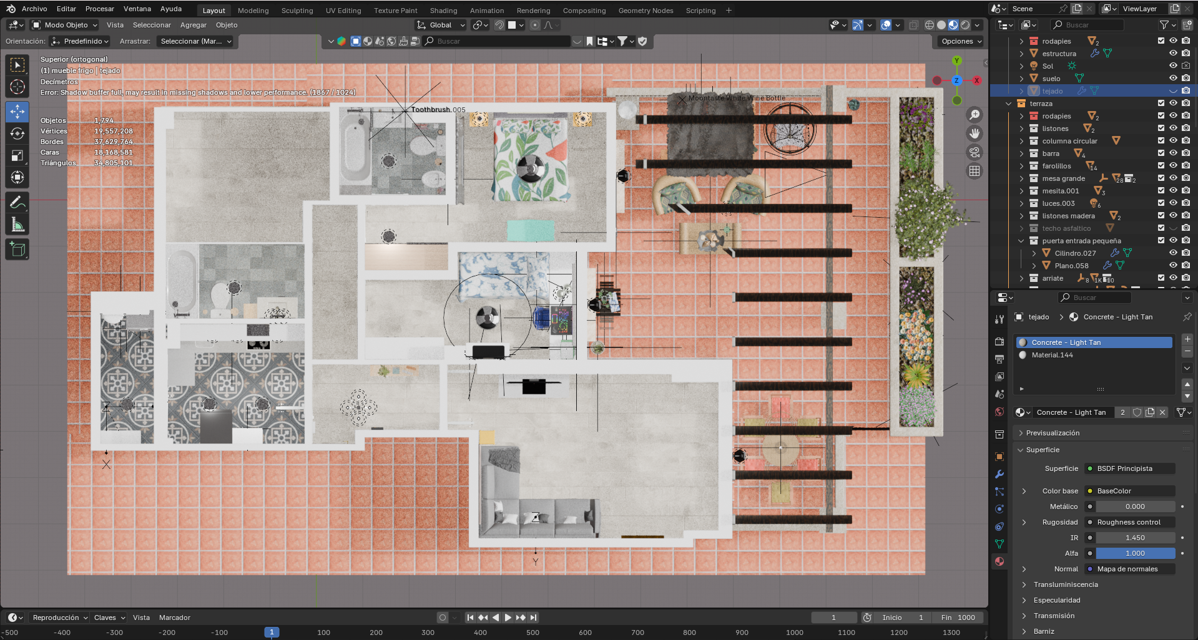Select the Rotate tool in the toolbar

pyautogui.click(x=17, y=133)
